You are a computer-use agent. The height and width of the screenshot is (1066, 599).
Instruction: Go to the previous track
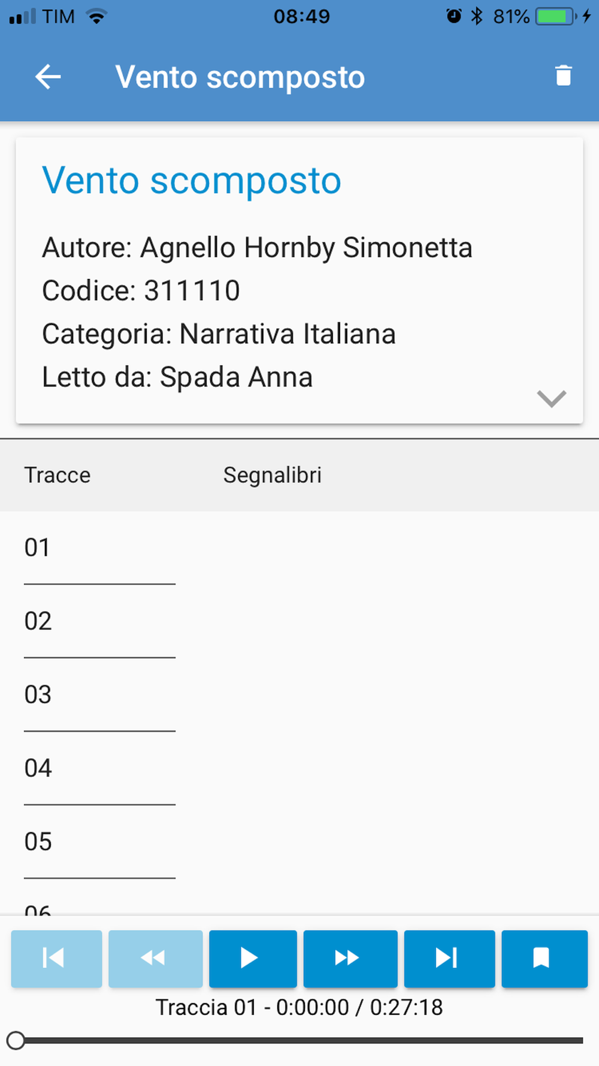[x=56, y=958]
